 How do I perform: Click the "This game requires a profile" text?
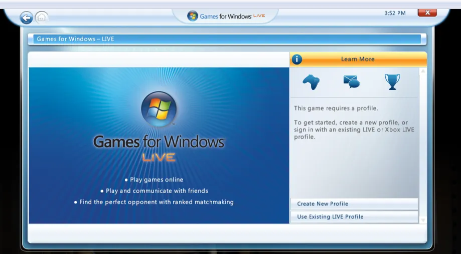(336, 108)
